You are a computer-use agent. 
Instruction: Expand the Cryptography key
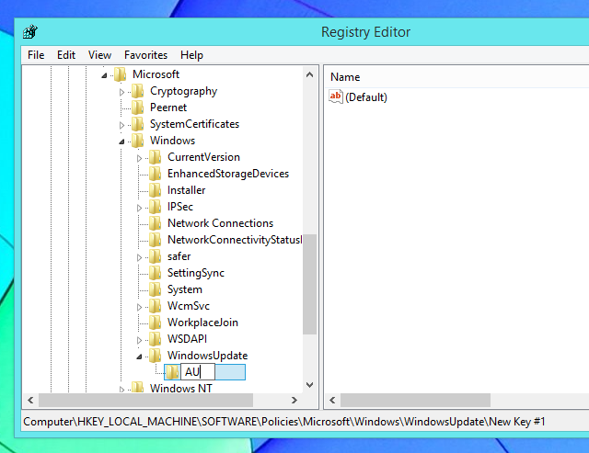pos(121,92)
